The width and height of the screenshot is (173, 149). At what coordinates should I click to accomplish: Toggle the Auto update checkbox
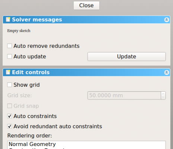click(10, 56)
